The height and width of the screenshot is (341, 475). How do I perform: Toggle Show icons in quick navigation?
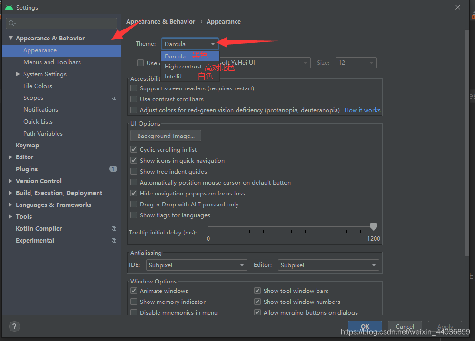(134, 160)
